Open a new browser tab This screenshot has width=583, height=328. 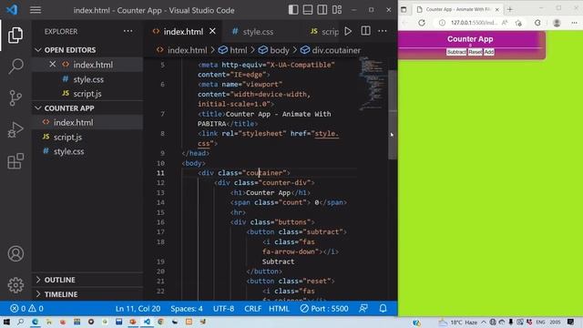(x=510, y=9)
